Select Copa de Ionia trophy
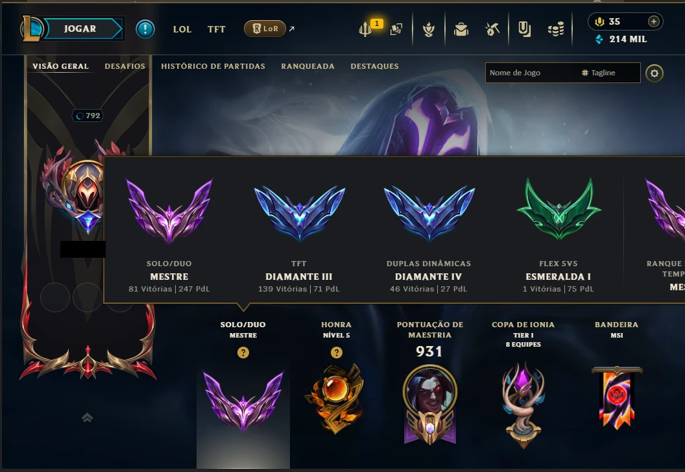The width and height of the screenshot is (685, 472). (523, 405)
